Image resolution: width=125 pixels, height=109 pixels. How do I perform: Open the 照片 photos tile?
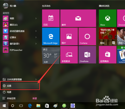[69, 36]
